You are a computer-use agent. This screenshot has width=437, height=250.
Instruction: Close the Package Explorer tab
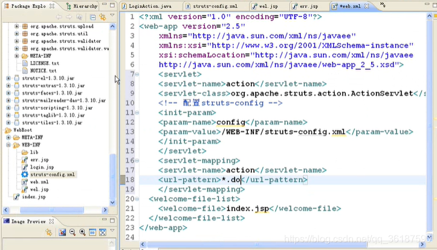pos(52,6)
